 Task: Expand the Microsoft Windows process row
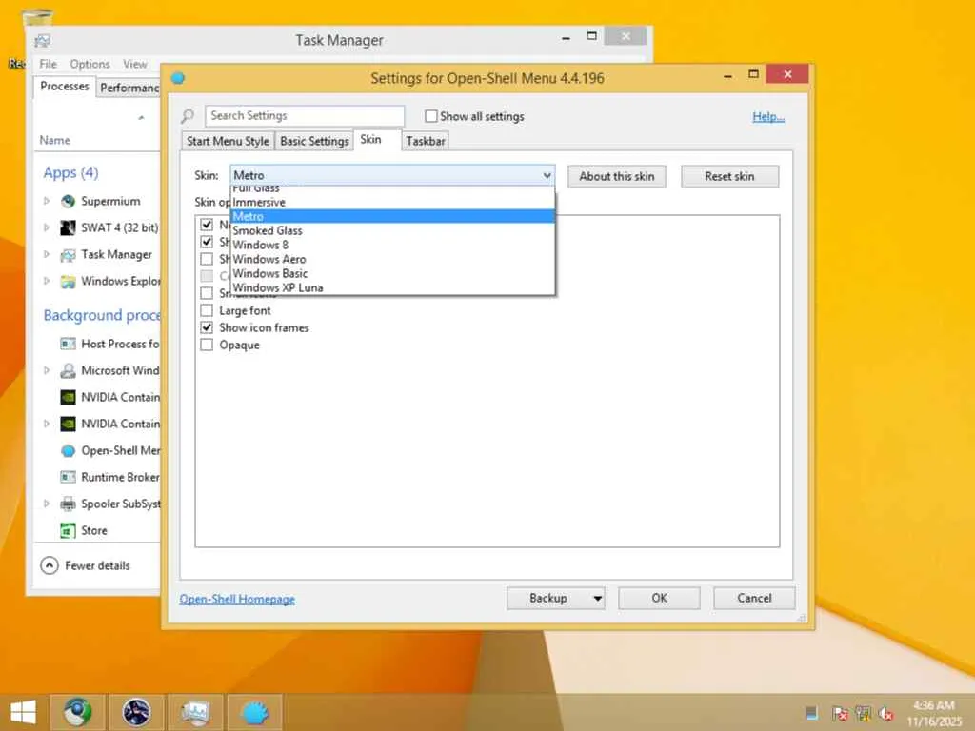tap(47, 371)
